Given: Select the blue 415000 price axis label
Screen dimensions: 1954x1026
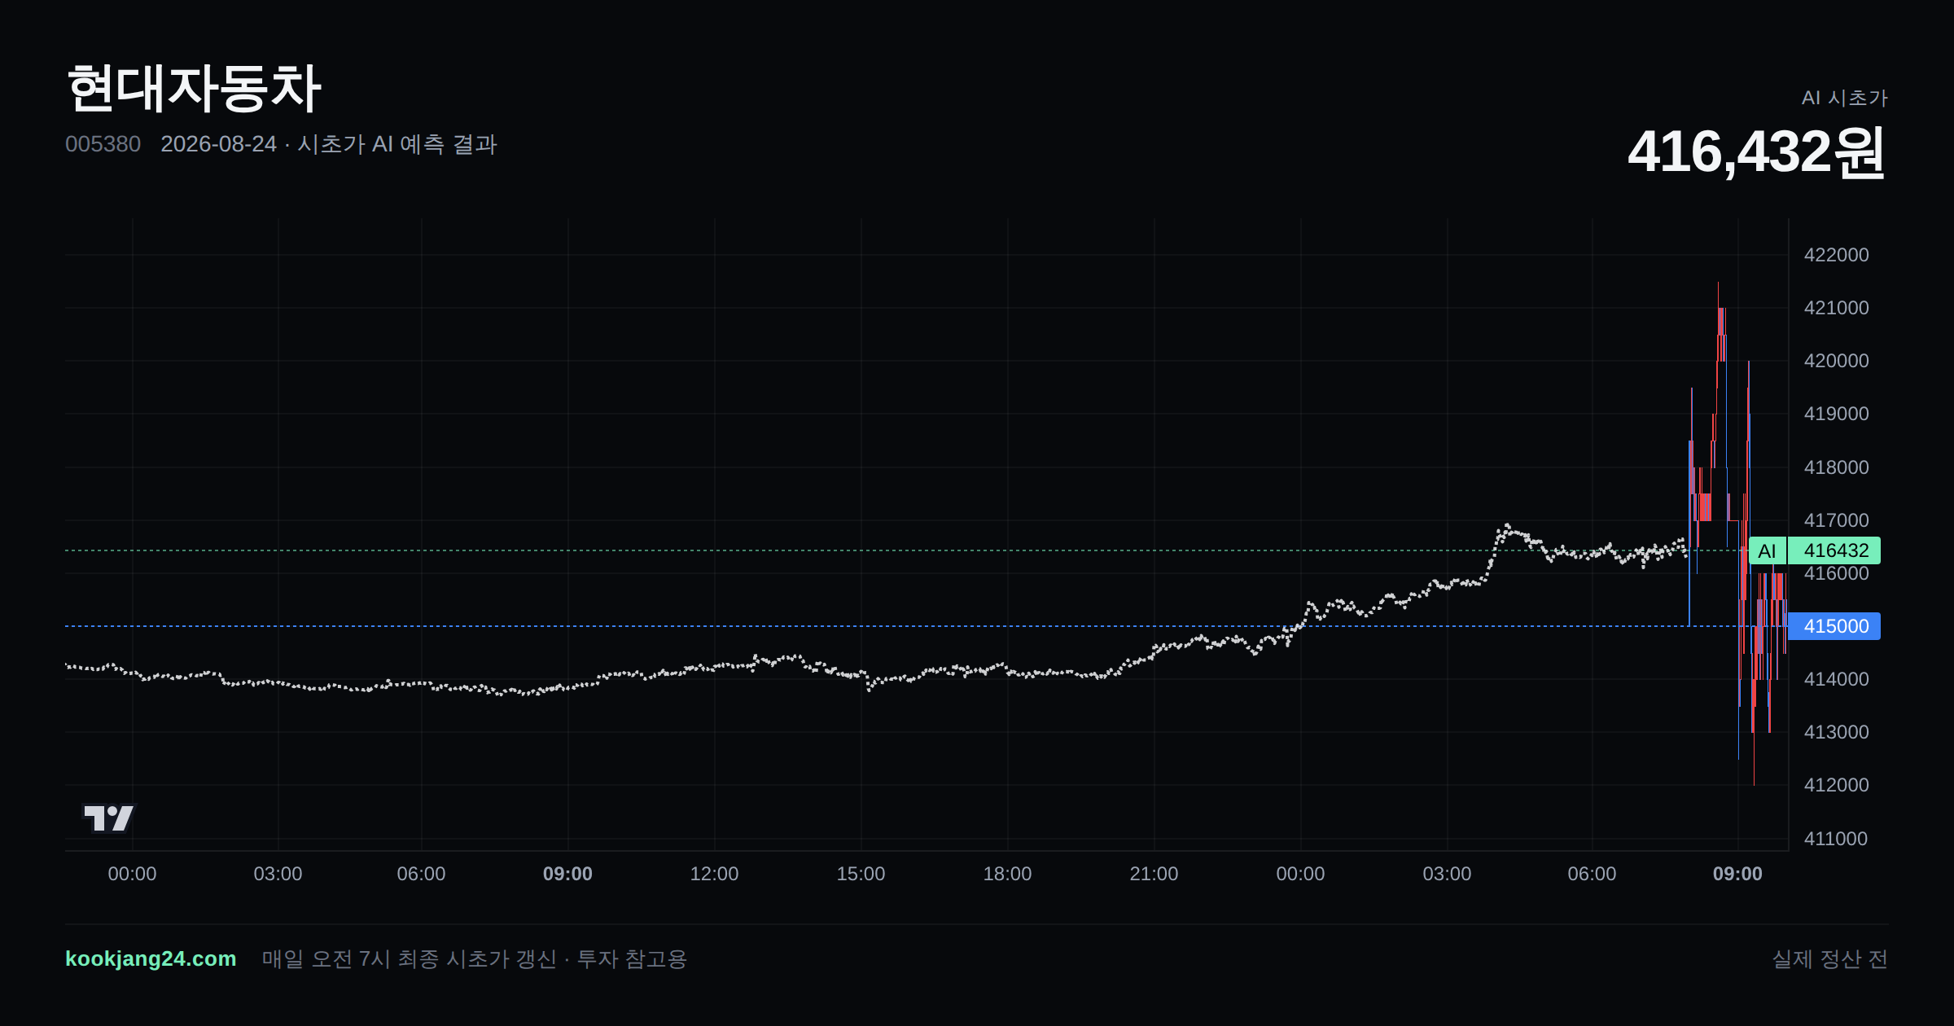Looking at the screenshot, I should tap(1834, 626).
